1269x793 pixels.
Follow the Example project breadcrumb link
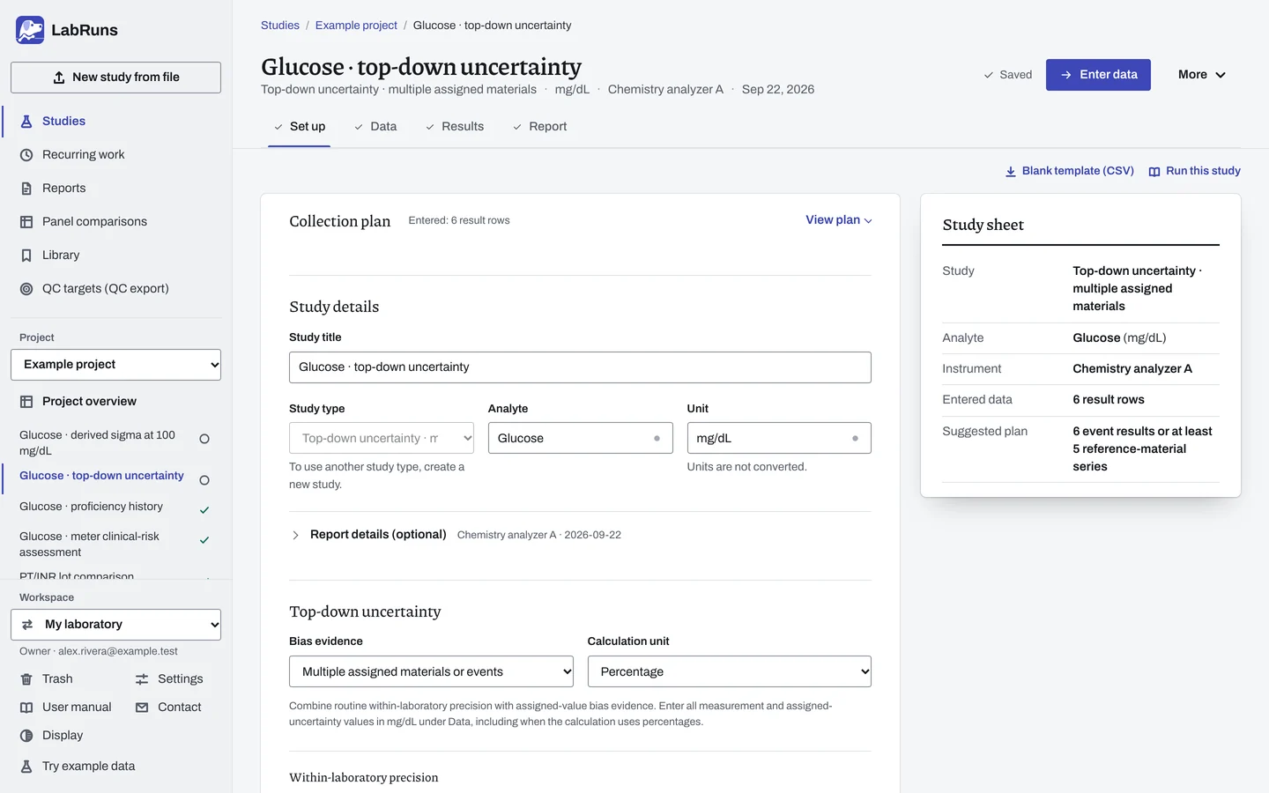click(x=356, y=26)
